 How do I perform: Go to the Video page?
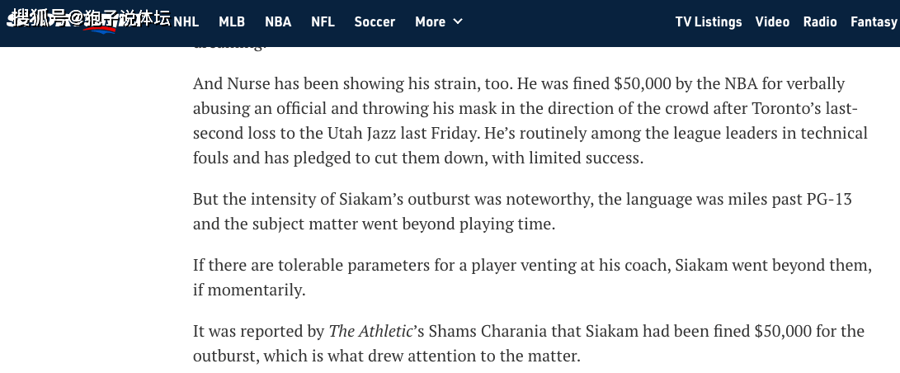(772, 21)
